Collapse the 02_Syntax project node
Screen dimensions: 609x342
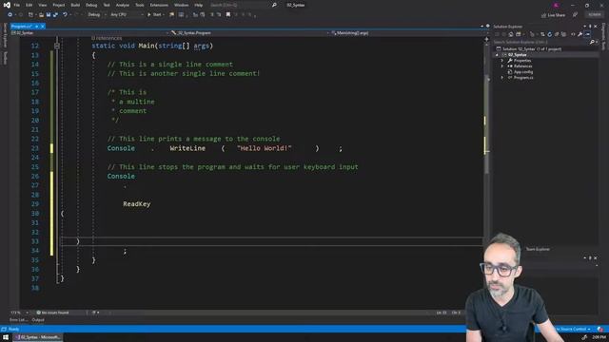pos(497,55)
